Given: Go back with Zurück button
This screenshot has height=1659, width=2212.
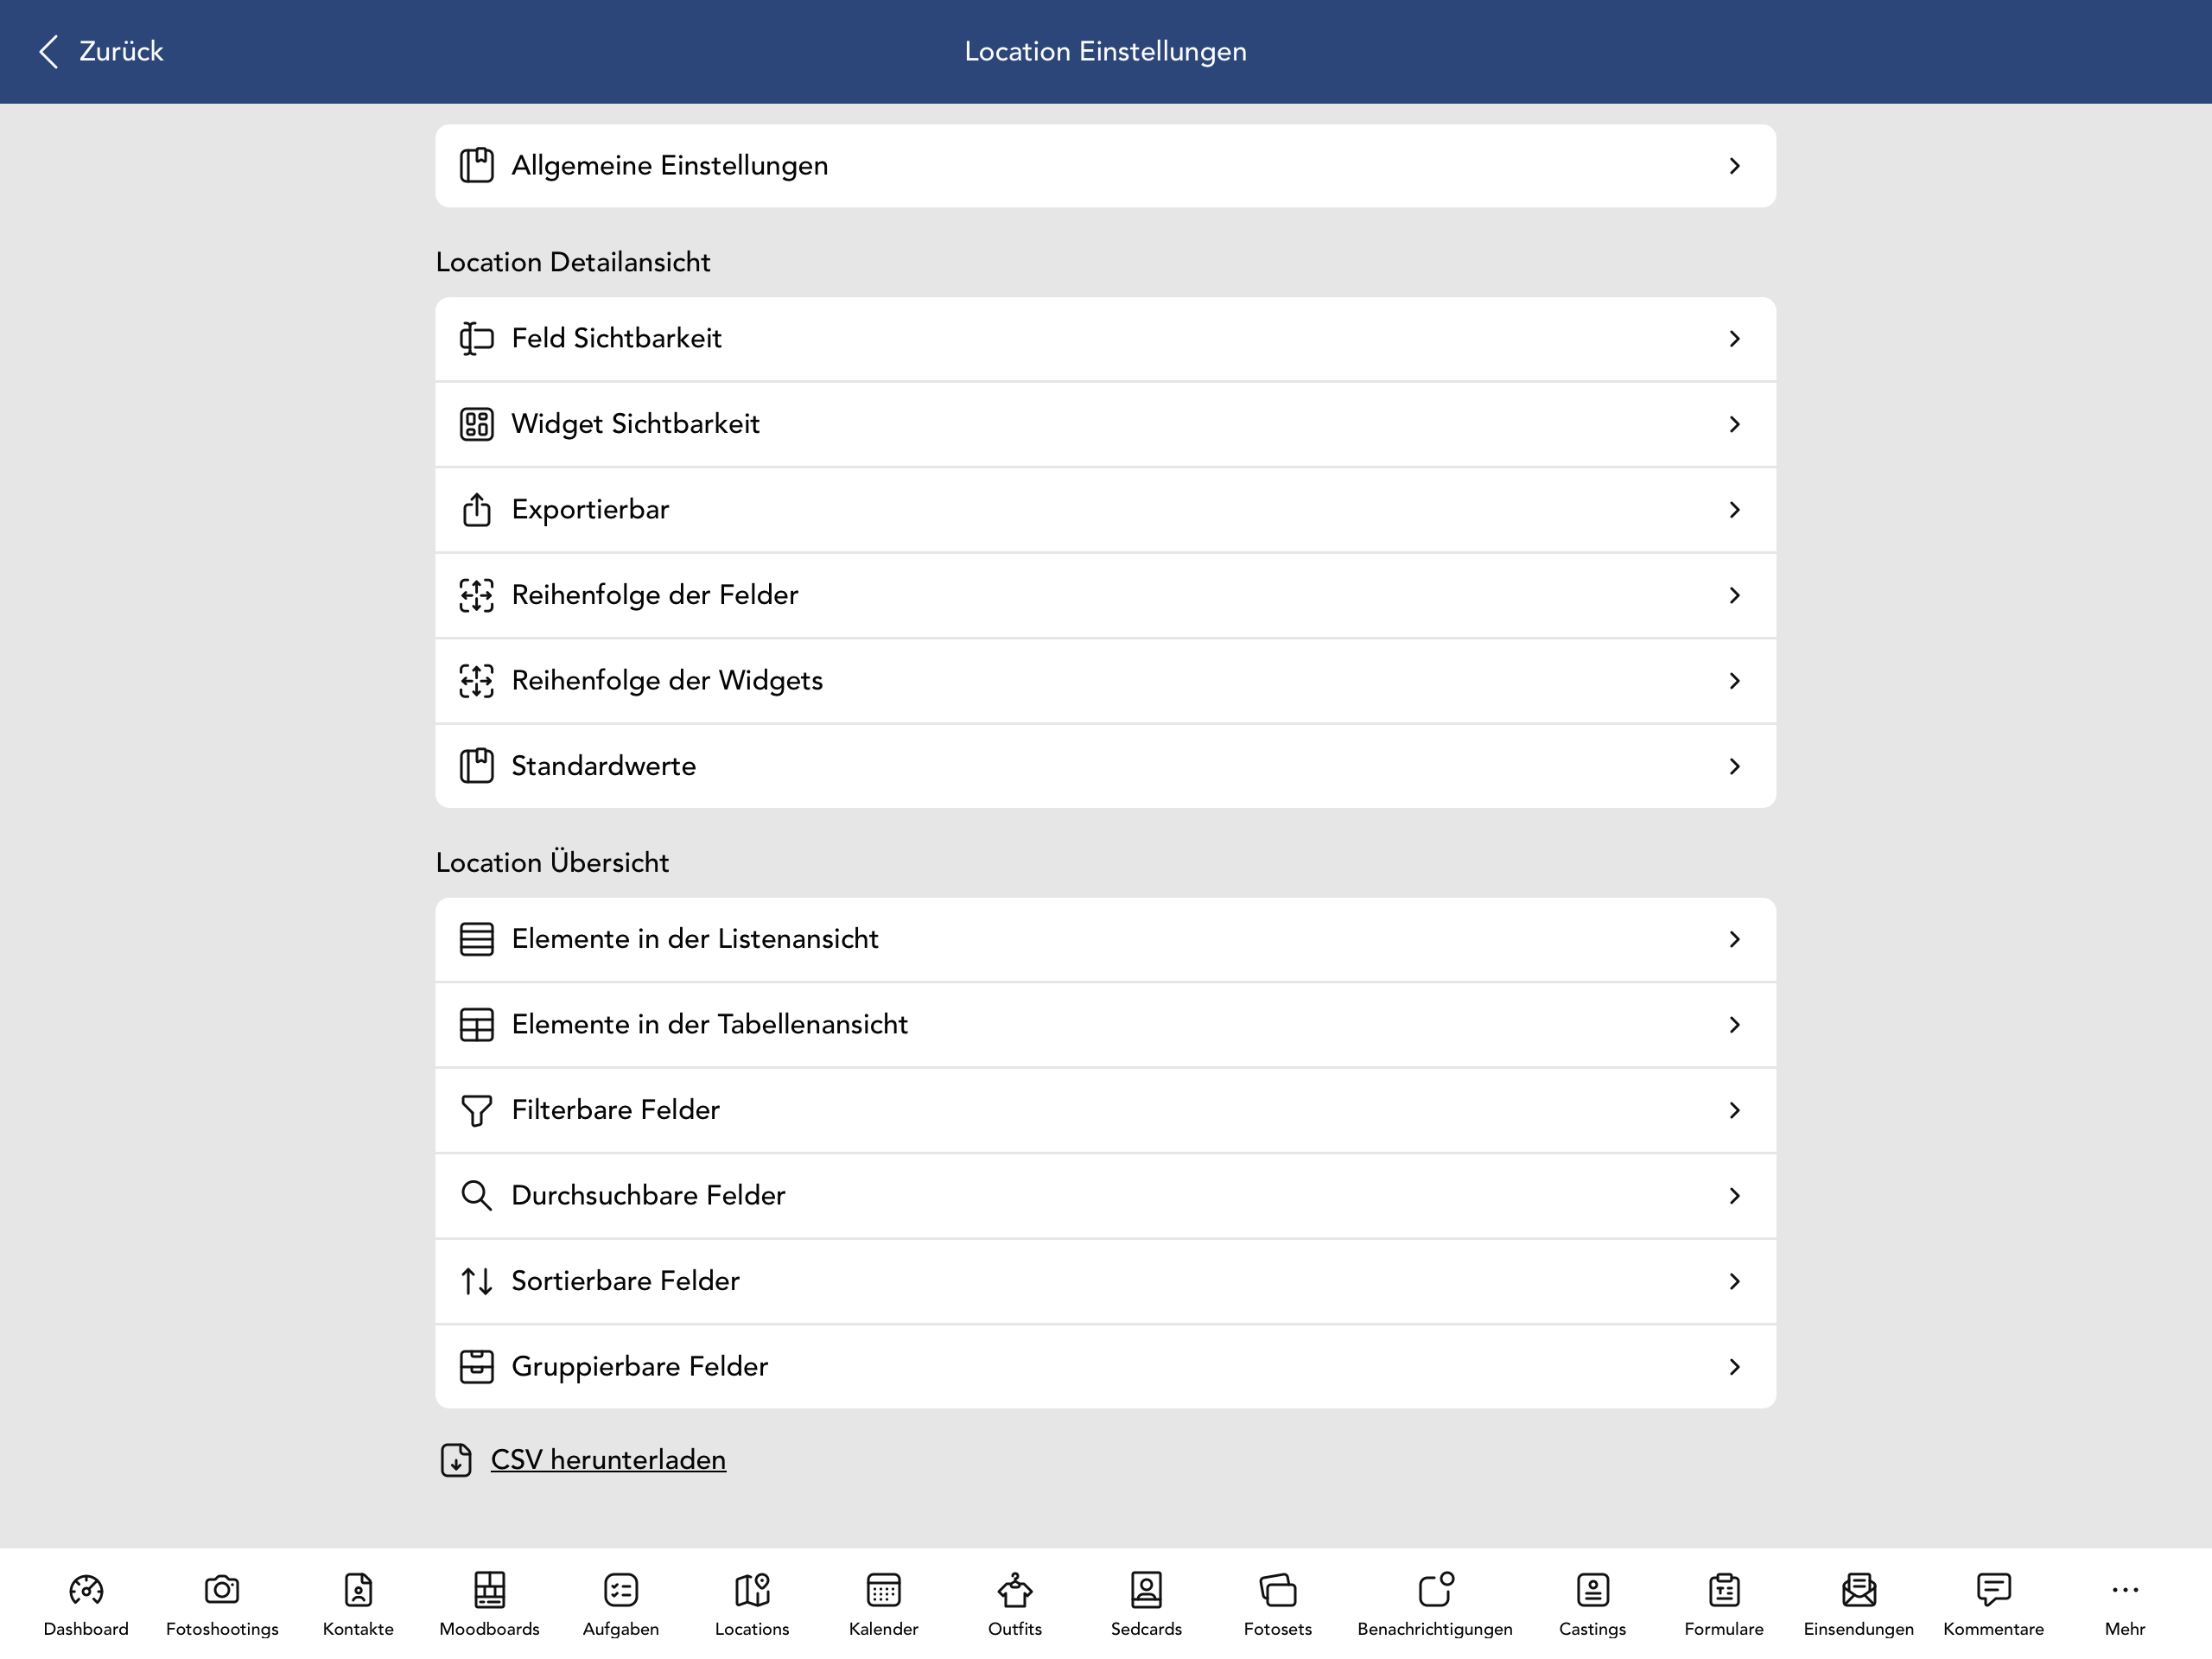Looking at the screenshot, I should click(x=101, y=51).
